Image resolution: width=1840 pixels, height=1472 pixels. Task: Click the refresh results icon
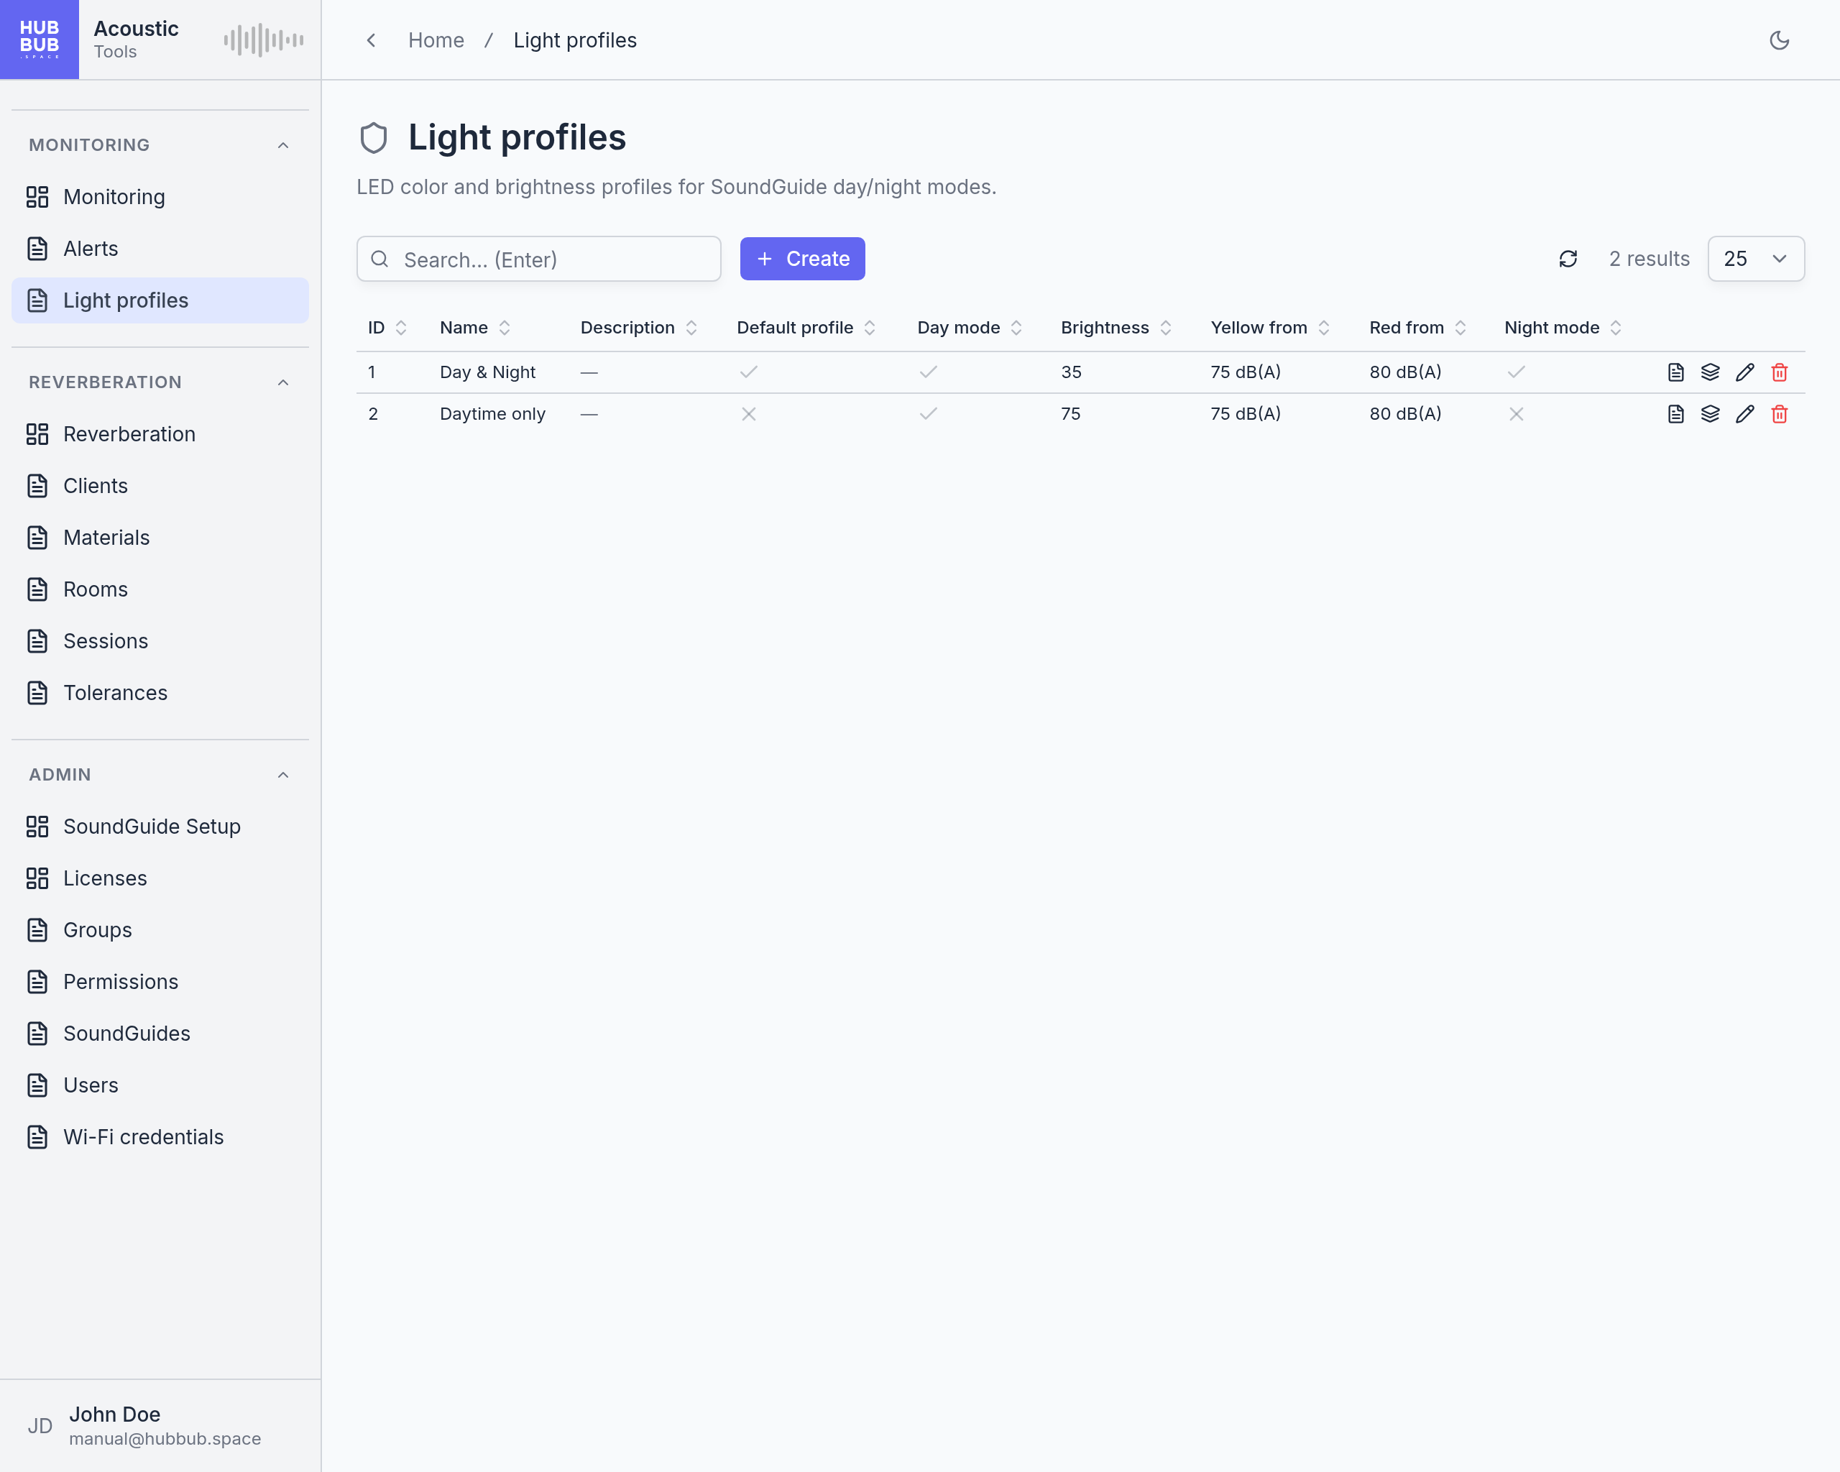[x=1568, y=259]
